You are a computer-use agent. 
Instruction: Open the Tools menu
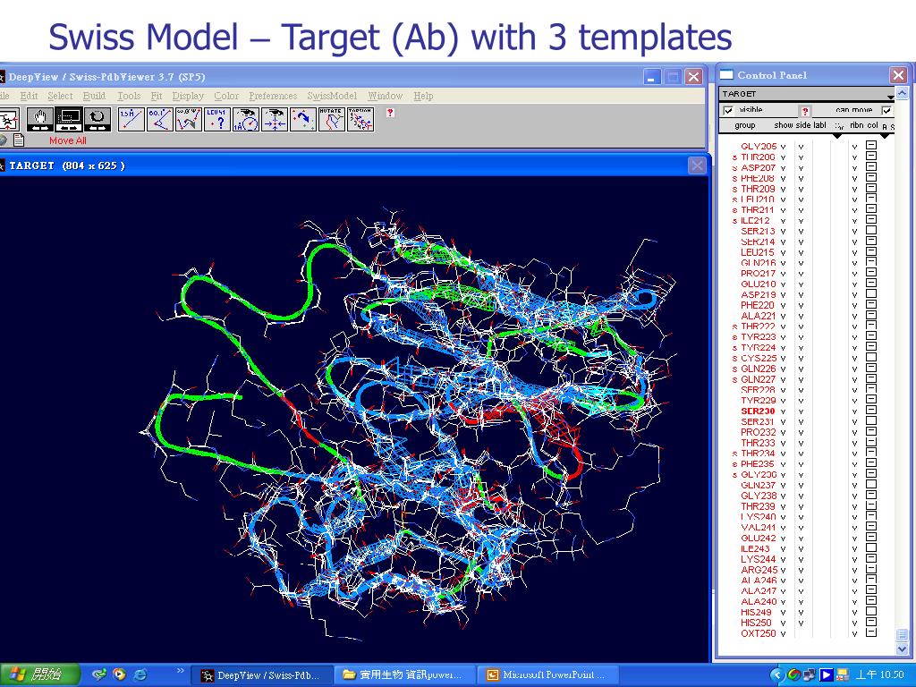click(x=129, y=96)
